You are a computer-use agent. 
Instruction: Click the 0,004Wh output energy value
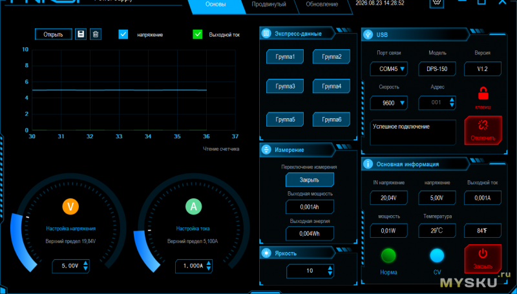[x=310, y=234]
